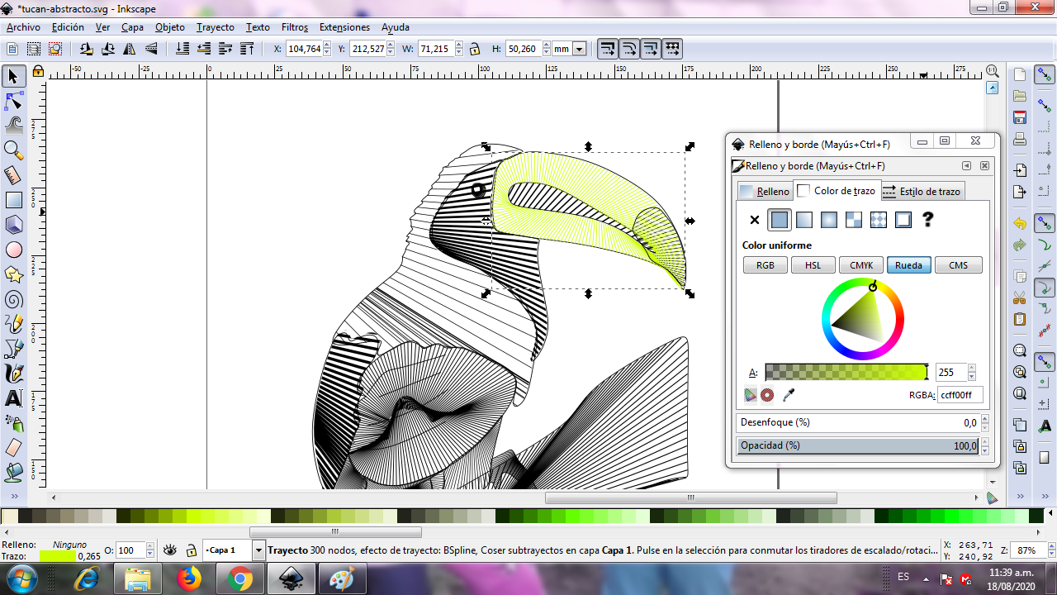1057x595 pixels.
Task: Open the Filtros menu
Action: (295, 27)
